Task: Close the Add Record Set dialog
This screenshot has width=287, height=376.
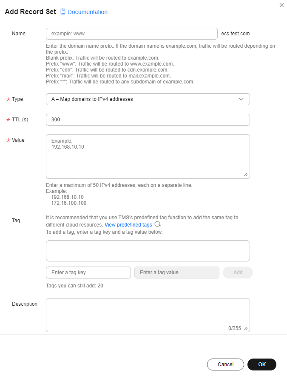Action: 281,5
